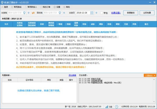Screen dimensions: 157x109
Task: Swap departure and destination with orange arrows
Action: tap(33, 13)
